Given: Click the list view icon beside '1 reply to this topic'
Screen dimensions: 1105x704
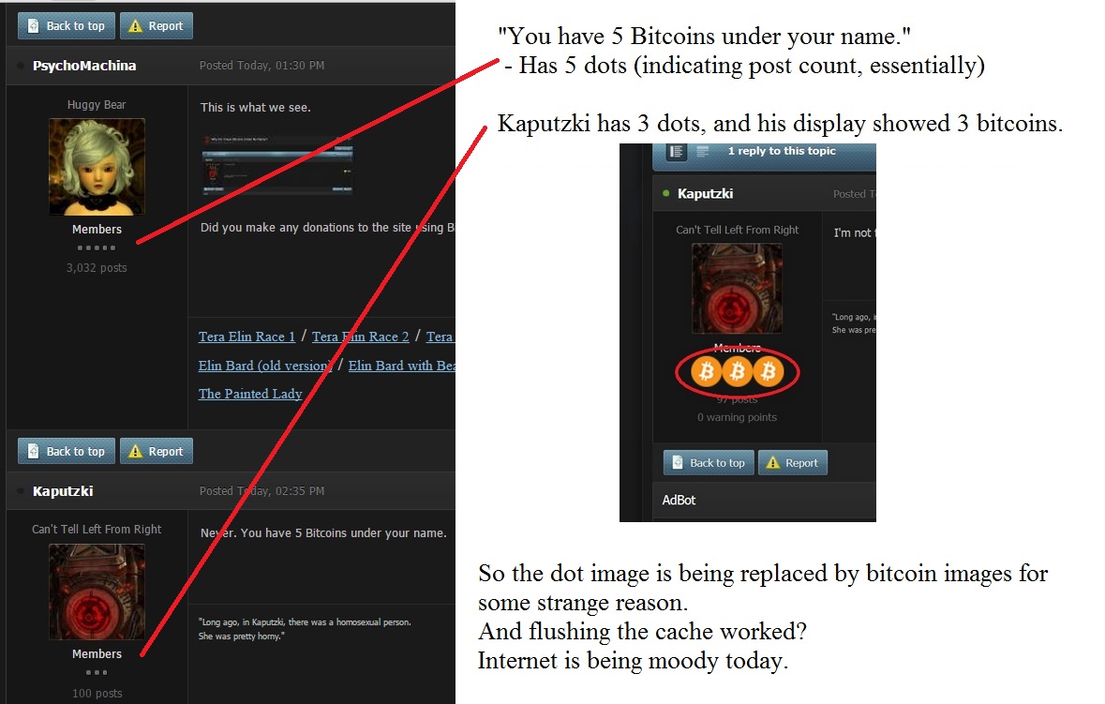Looking at the screenshot, I should pyautogui.click(x=677, y=152).
